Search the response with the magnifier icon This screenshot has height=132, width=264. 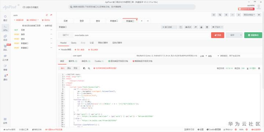[89, 68]
